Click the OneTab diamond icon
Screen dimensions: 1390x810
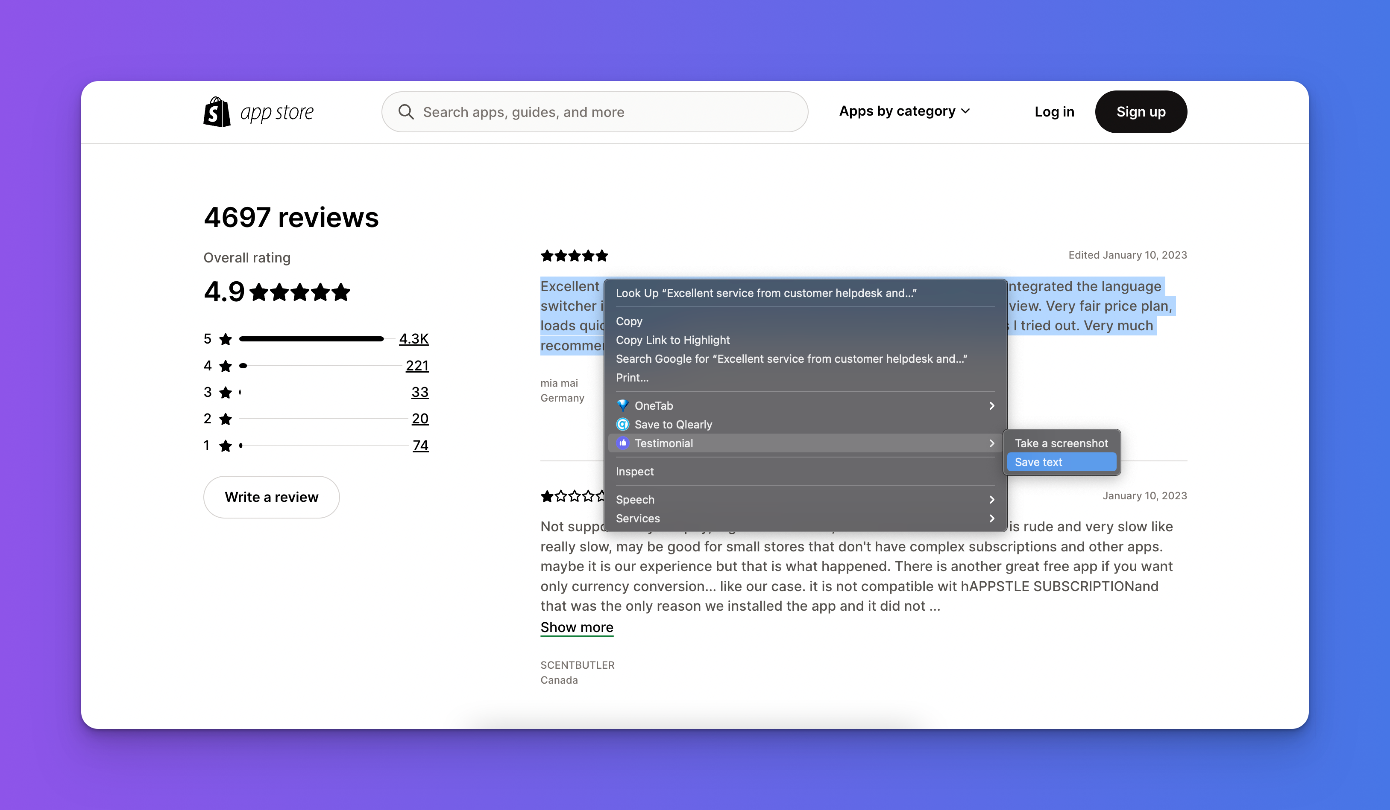click(622, 405)
